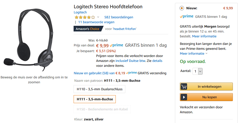The width and height of the screenshot is (238, 123).
Task: Choose the H110 - 3,5-mm Dualanschluss option
Action: [99, 89]
